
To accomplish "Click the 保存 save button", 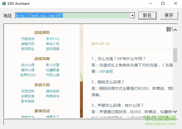I will (x=169, y=15).
